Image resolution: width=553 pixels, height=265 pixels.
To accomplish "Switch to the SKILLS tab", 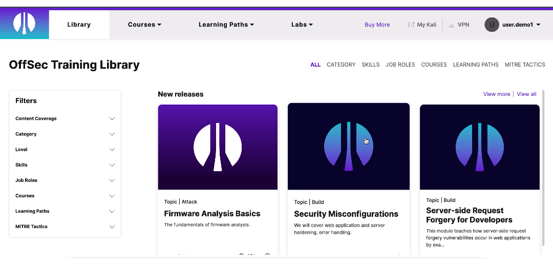I will click(x=371, y=65).
